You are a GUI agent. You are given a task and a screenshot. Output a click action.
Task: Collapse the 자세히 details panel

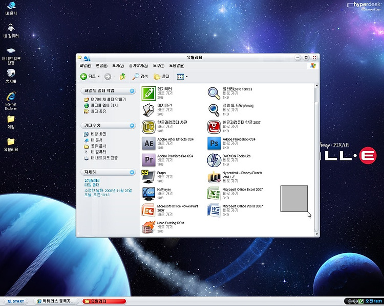tap(132, 172)
